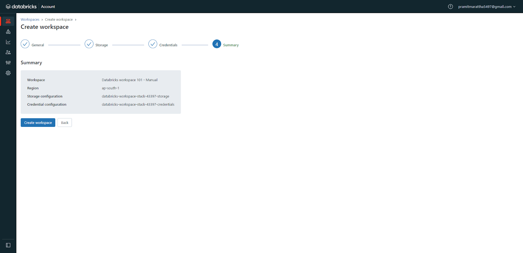
Task: Click the Databricks logo
Action: tap(21, 7)
